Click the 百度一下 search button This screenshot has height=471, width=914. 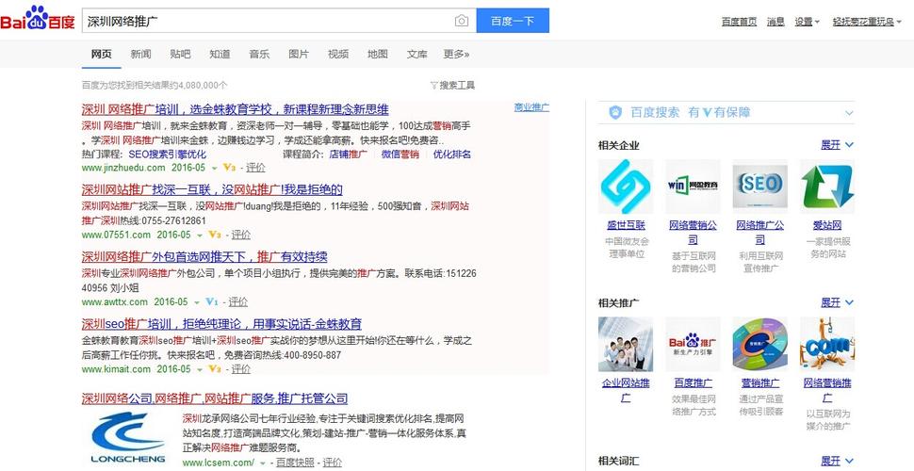point(513,21)
